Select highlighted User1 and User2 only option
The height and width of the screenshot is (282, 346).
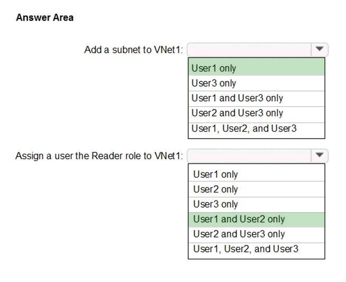[257, 220]
